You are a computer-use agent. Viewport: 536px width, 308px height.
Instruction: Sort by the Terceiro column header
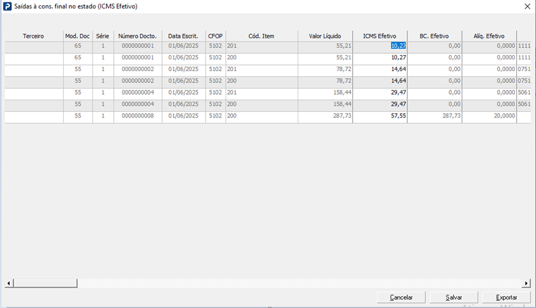click(33, 36)
